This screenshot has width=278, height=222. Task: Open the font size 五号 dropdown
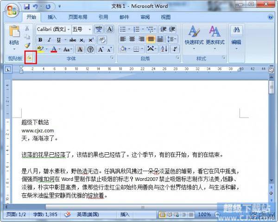point(90,30)
